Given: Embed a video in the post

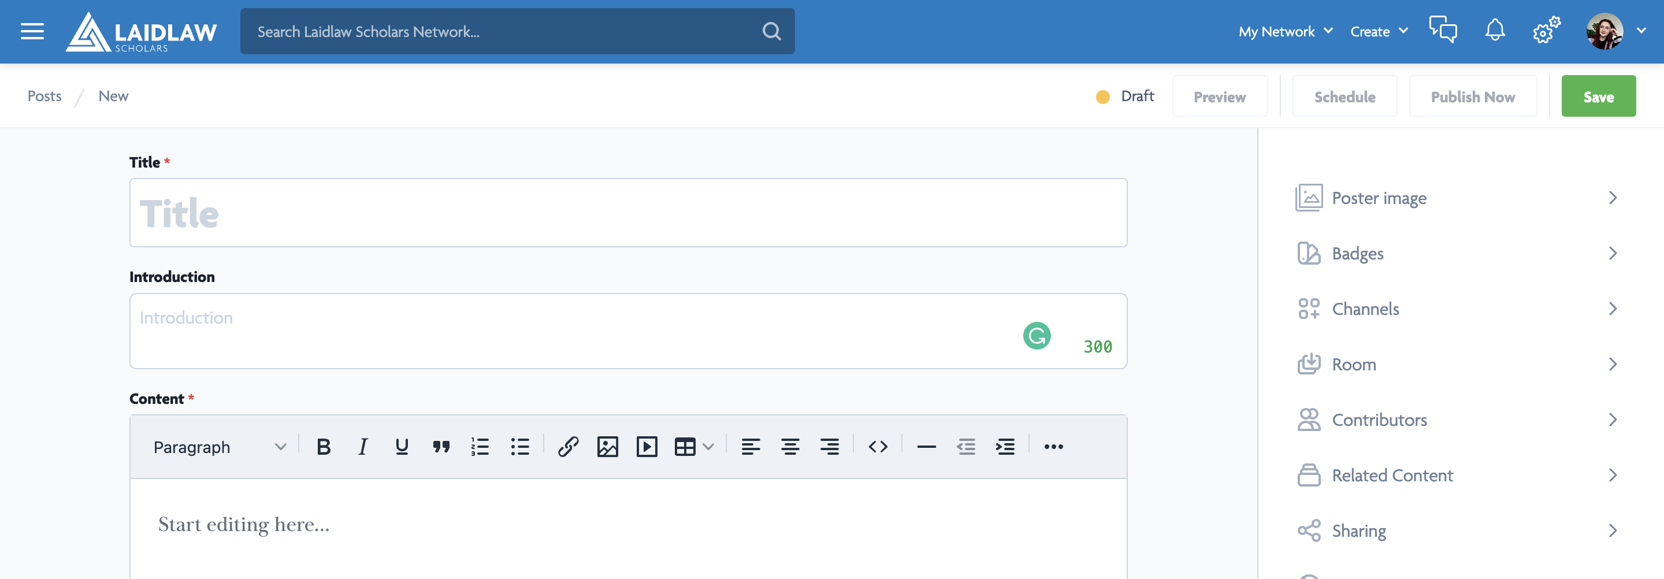Looking at the screenshot, I should 647,447.
